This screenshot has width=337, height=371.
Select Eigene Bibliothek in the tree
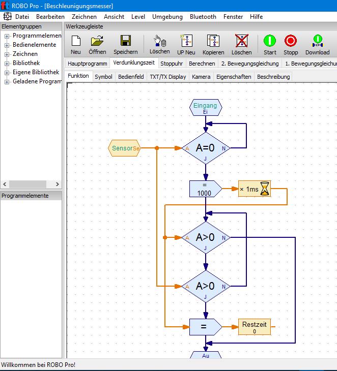click(x=36, y=72)
